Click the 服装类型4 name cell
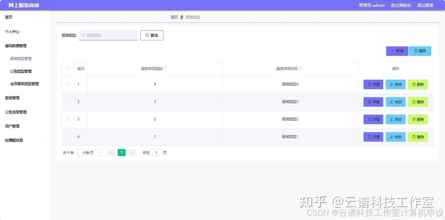Viewport: 445px width, 220px height. [290, 84]
